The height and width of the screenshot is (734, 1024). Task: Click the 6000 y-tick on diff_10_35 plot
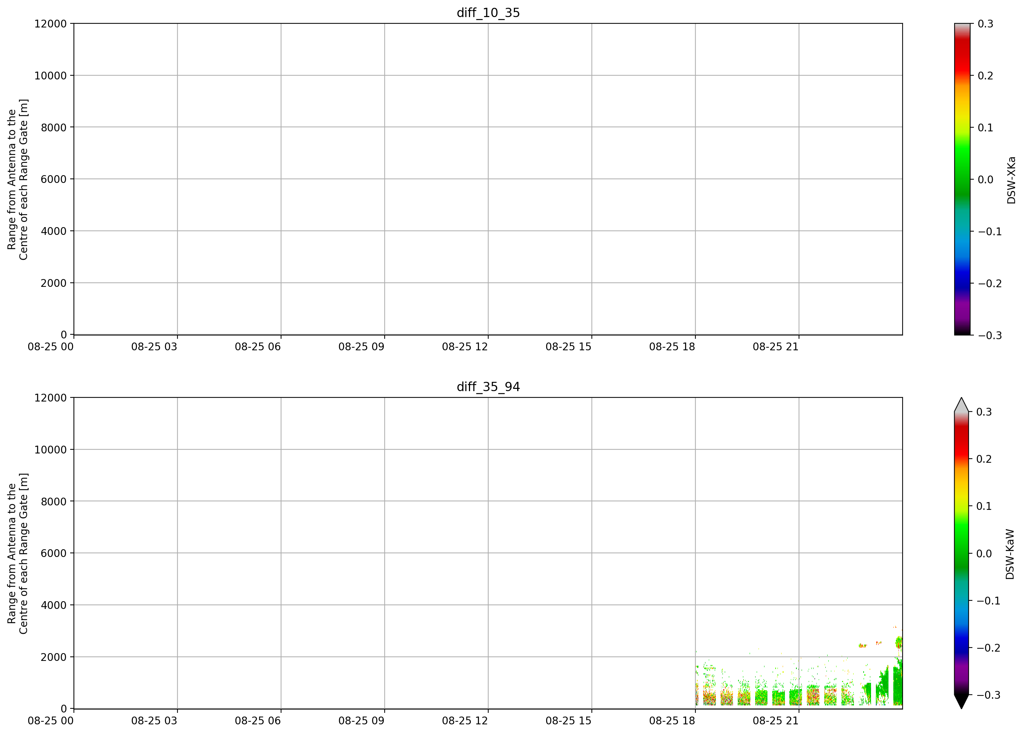pyautogui.click(x=54, y=179)
